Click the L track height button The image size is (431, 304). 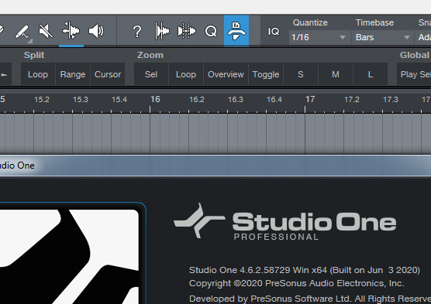[x=371, y=74]
